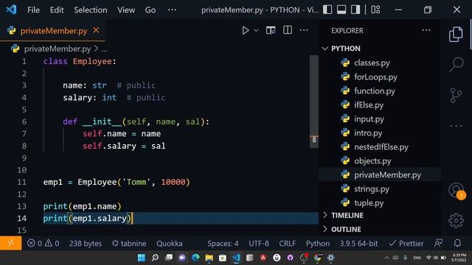Run the Python file with play button
This screenshot has height=265, width=472.
coord(246,30)
